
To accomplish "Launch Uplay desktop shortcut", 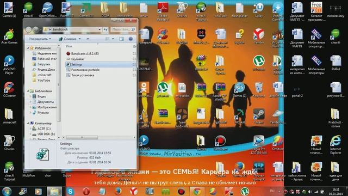I will click(259, 9).
